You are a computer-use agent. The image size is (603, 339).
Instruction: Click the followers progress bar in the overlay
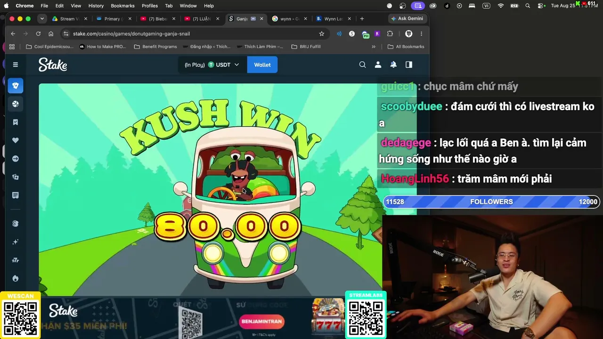click(x=491, y=202)
